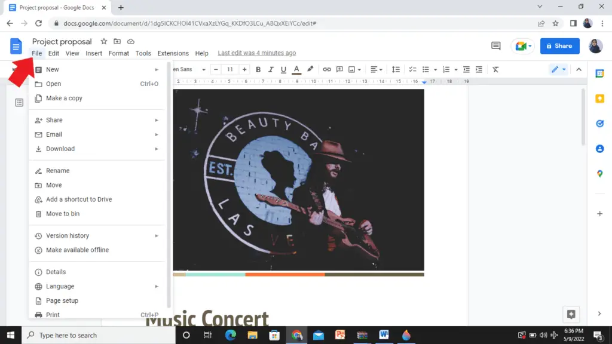
Task: Click the clear formatting icon
Action: pos(495,69)
